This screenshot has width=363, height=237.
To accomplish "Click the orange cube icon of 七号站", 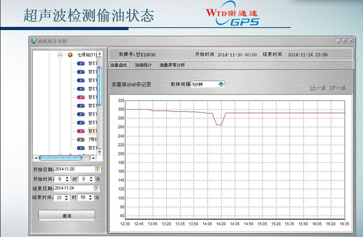I will click(x=70, y=54).
